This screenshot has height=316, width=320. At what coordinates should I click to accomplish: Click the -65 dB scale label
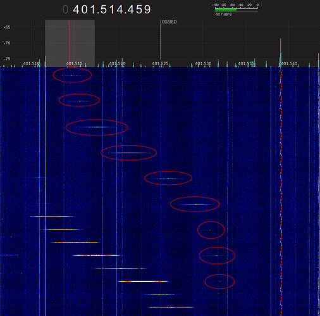click(x=7, y=27)
